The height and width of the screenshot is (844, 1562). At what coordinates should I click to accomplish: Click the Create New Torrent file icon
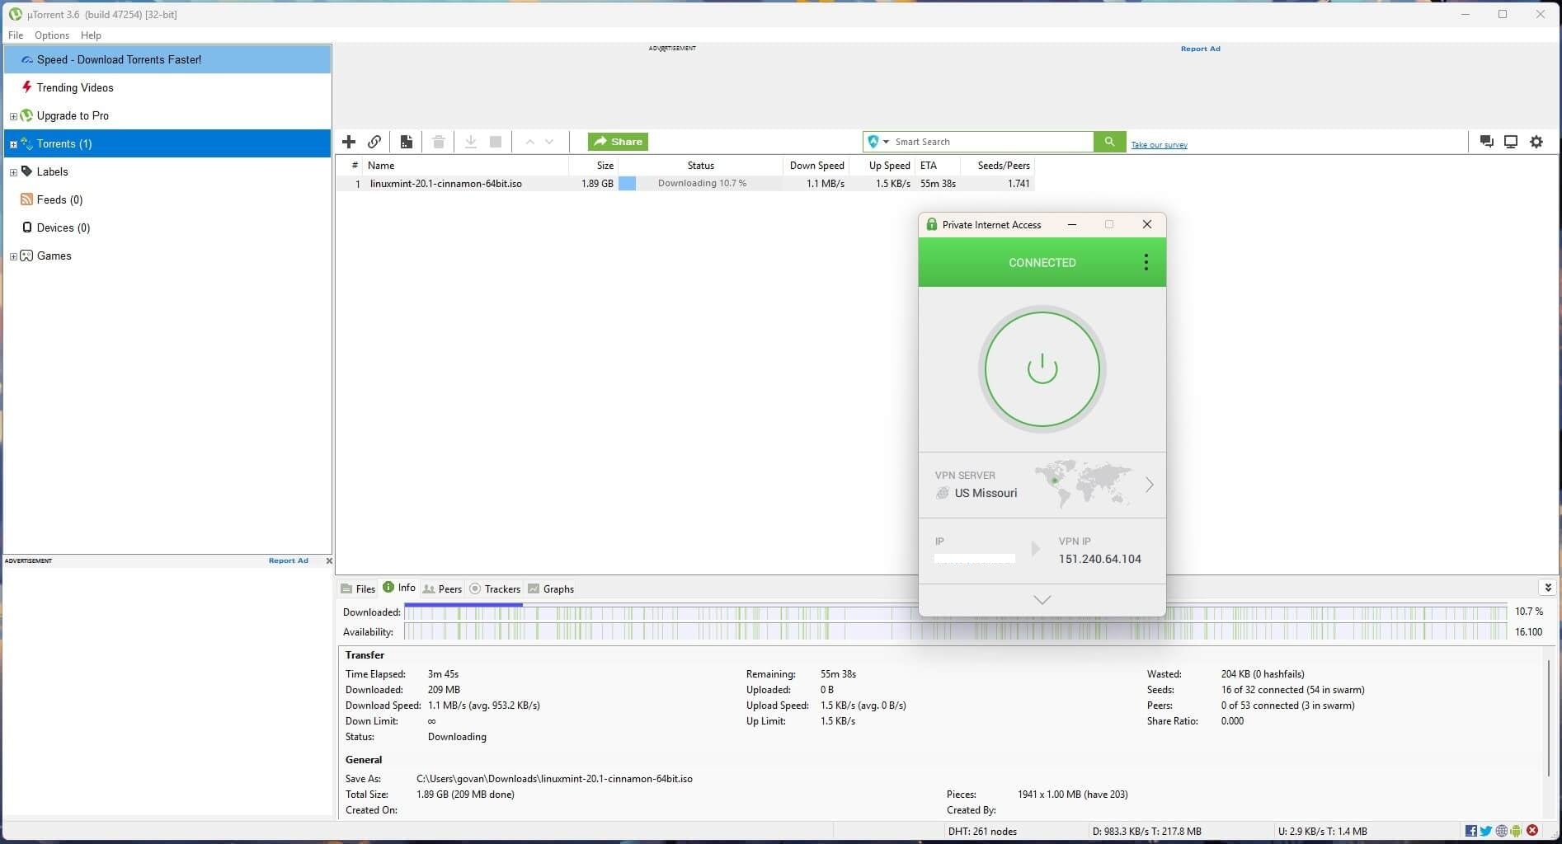(407, 142)
